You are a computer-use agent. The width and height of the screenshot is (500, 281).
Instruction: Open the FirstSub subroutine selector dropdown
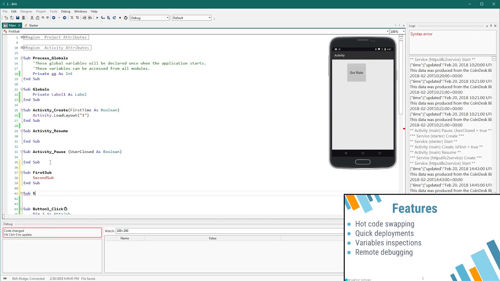[387, 31]
